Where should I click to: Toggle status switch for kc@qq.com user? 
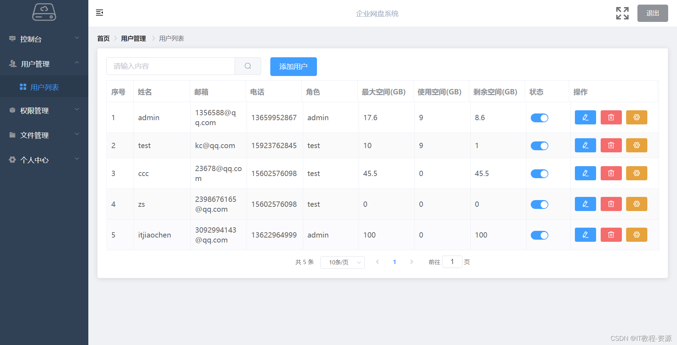point(539,146)
